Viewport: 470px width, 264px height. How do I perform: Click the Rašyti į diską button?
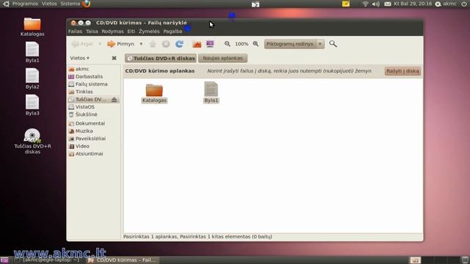coord(402,71)
